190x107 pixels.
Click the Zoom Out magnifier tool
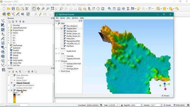click(48, 9)
